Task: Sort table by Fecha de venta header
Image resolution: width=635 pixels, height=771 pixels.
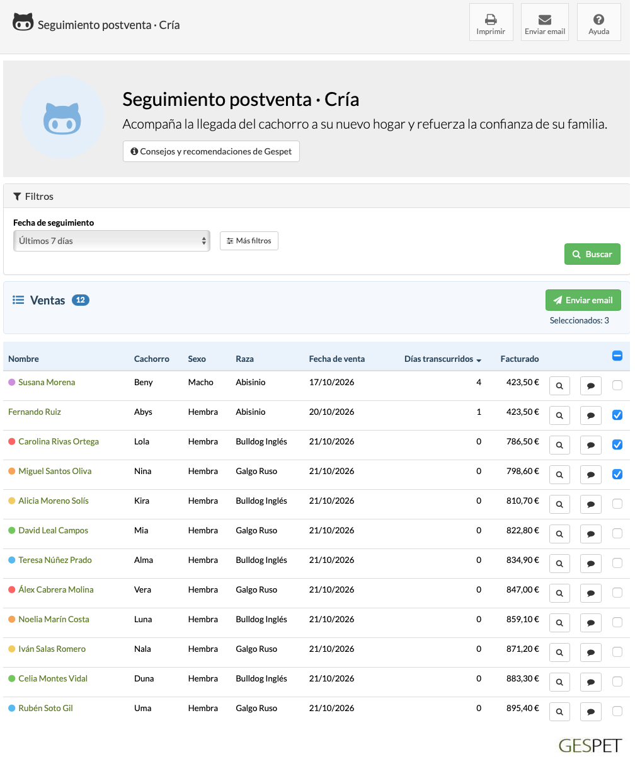Action: 336,359
